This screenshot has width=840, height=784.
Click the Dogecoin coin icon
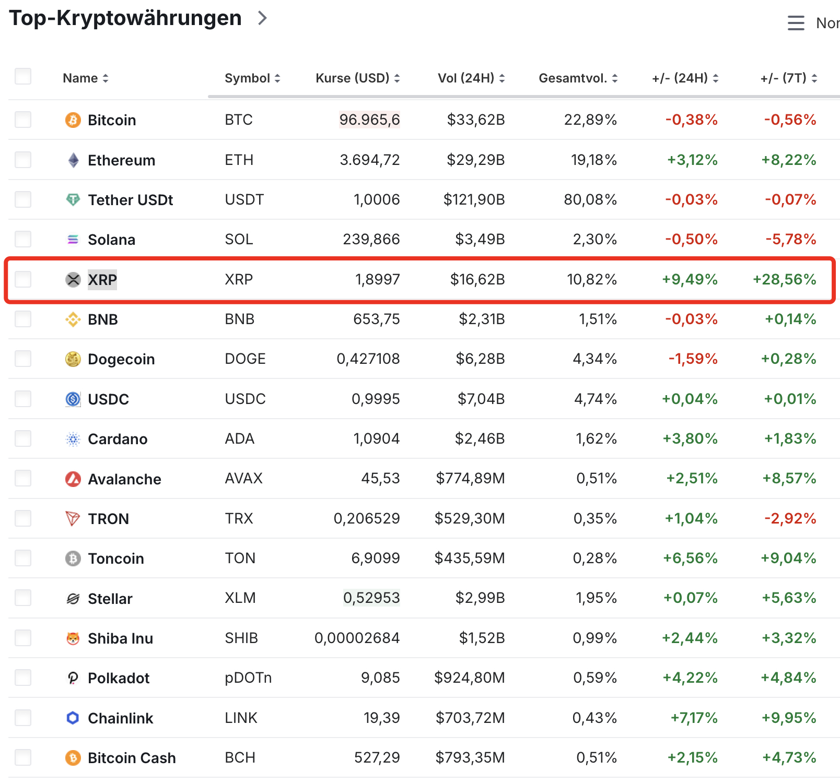(73, 359)
